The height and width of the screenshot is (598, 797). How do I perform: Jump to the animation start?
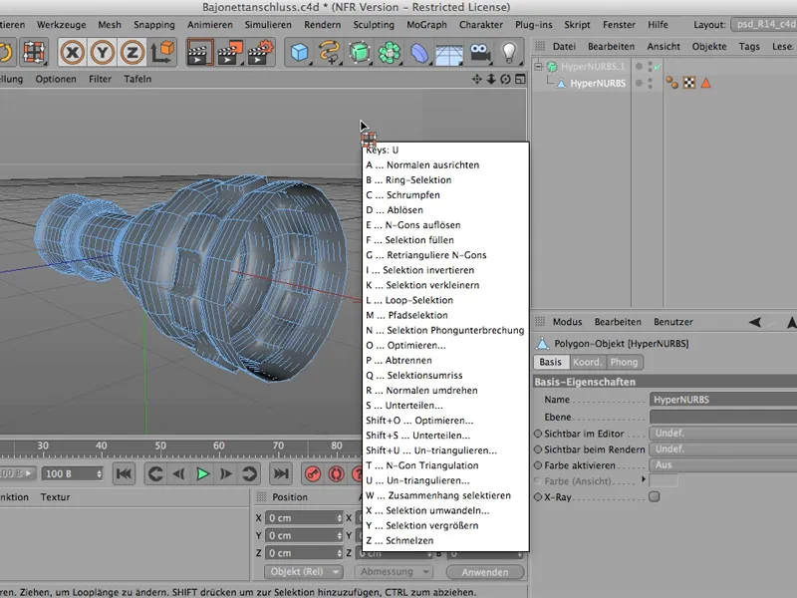click(123, 474)
